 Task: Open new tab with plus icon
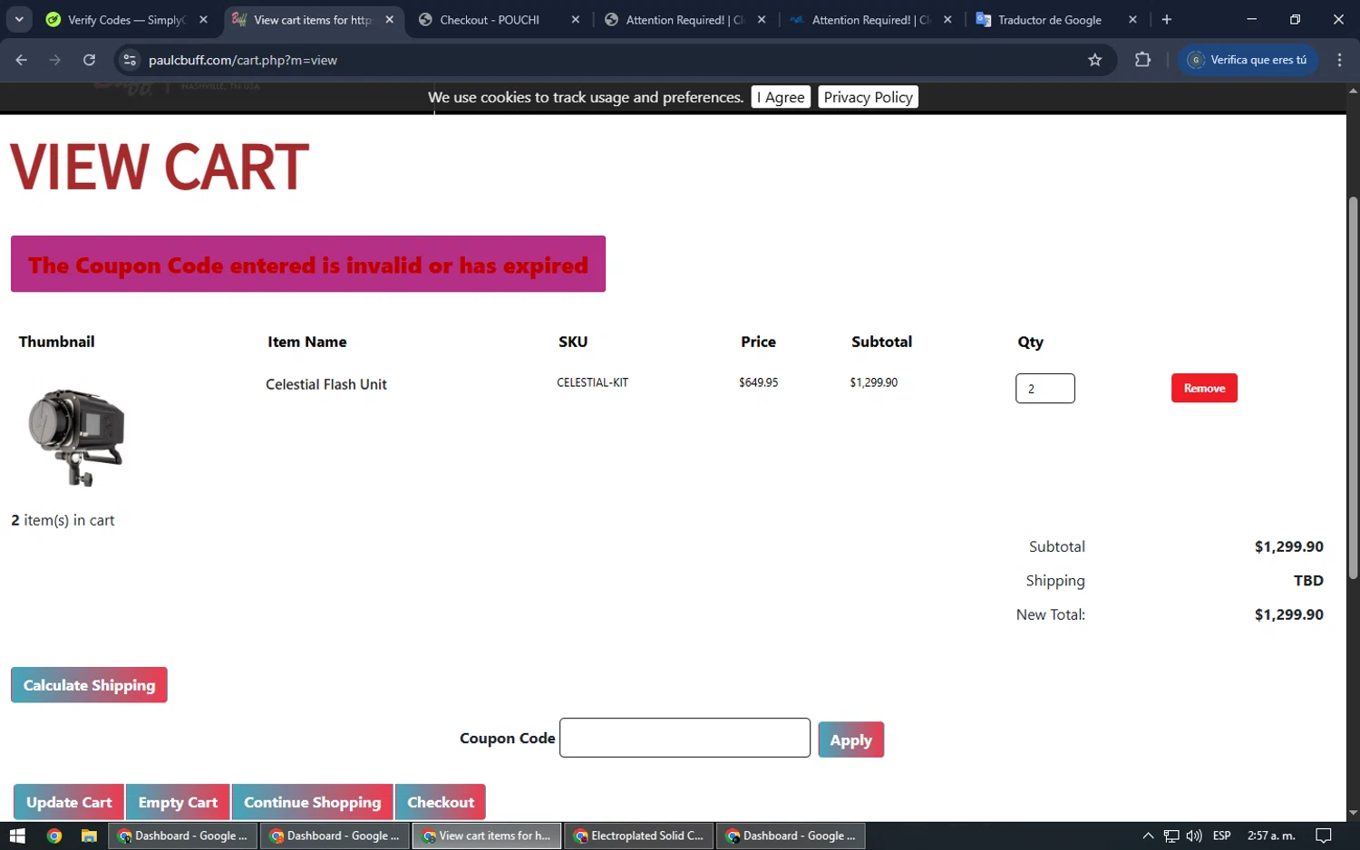click(x=1167, y=19)
